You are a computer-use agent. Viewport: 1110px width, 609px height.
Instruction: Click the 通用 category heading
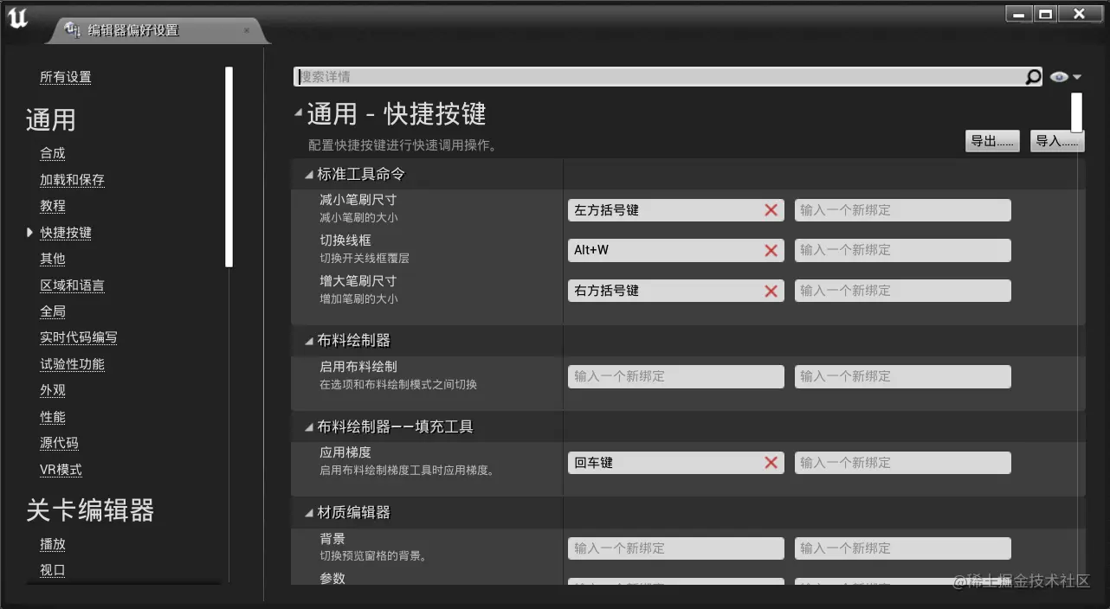pyautogui.click(x=51, y=119)
